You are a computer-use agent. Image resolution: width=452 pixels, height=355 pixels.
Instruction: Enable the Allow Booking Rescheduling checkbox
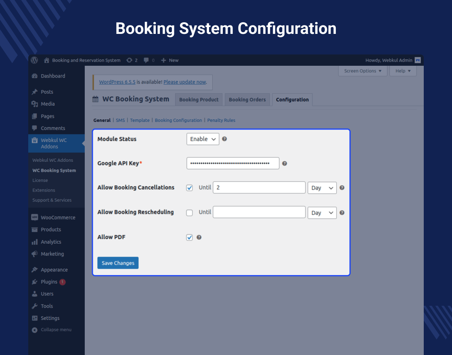tap(189, 213)
